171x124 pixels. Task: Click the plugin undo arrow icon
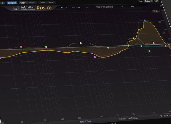tap(62, 7)
